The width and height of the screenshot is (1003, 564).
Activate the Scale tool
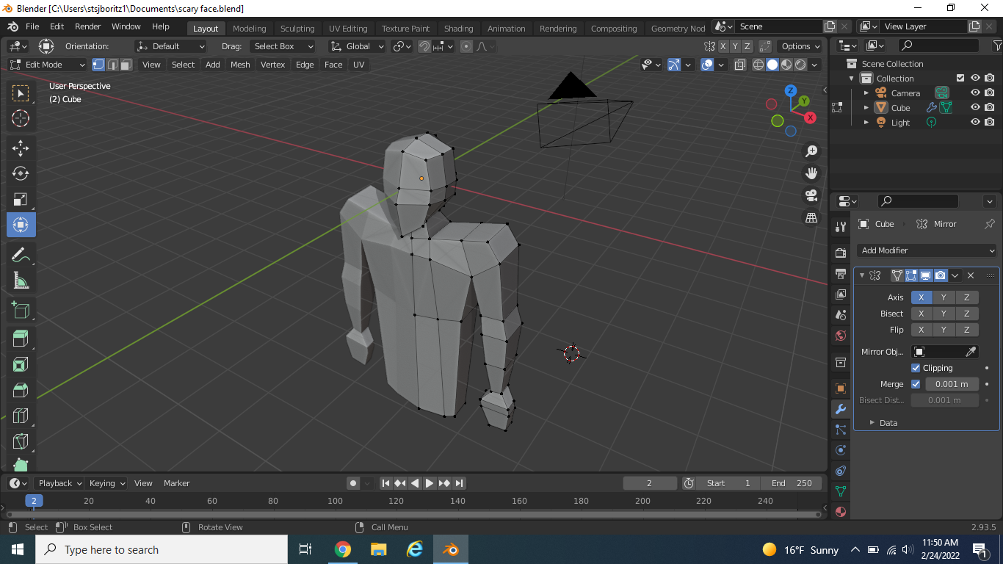(21, 199)
